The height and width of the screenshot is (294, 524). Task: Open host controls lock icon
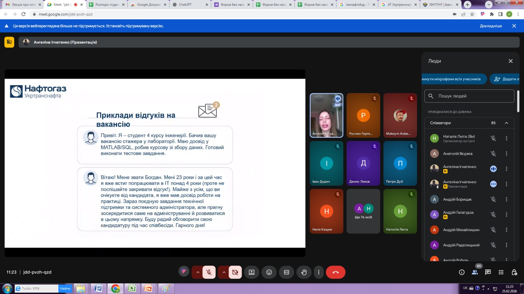(514, 272)
